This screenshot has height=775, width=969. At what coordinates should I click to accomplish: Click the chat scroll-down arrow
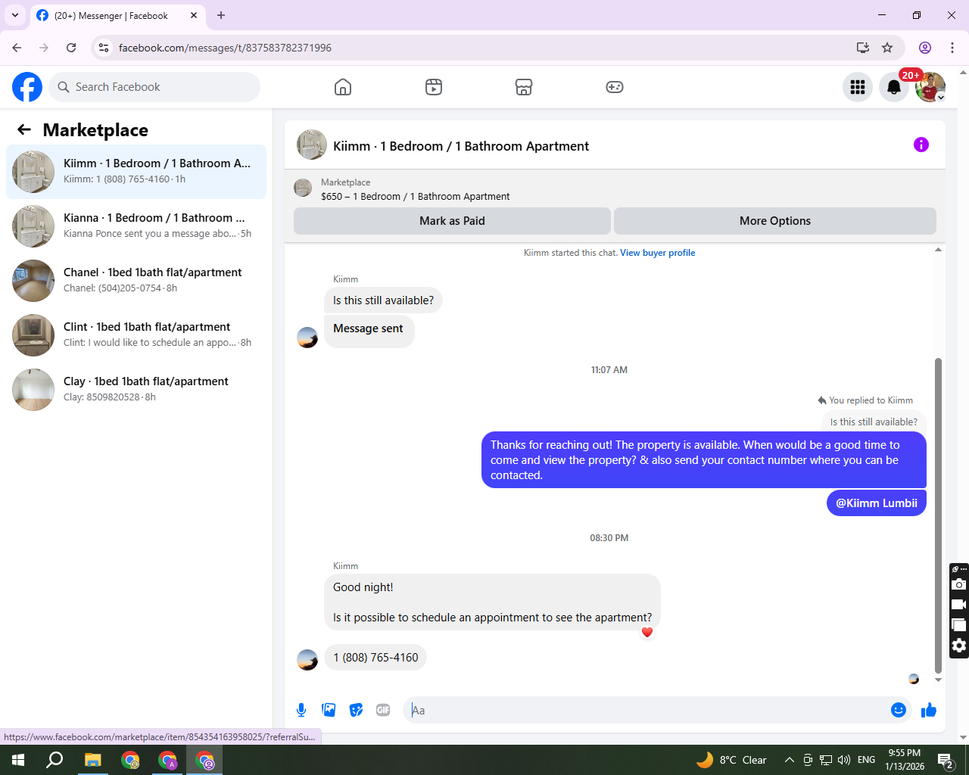click(x=938, y=680)
